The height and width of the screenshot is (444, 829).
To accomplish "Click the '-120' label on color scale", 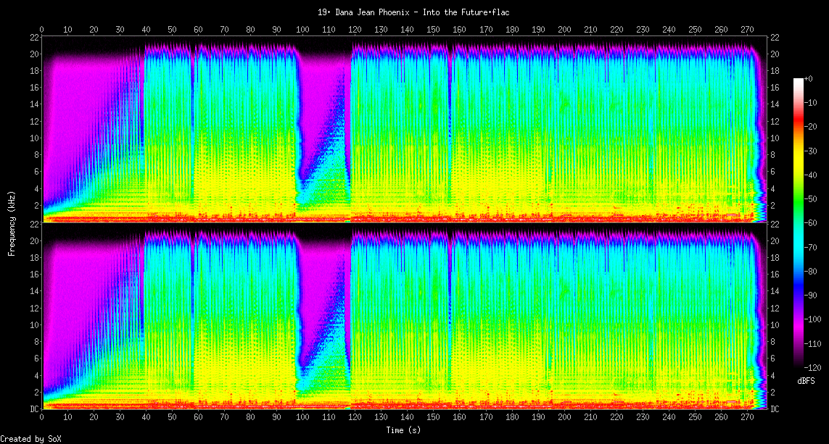I will pos(812,367).
